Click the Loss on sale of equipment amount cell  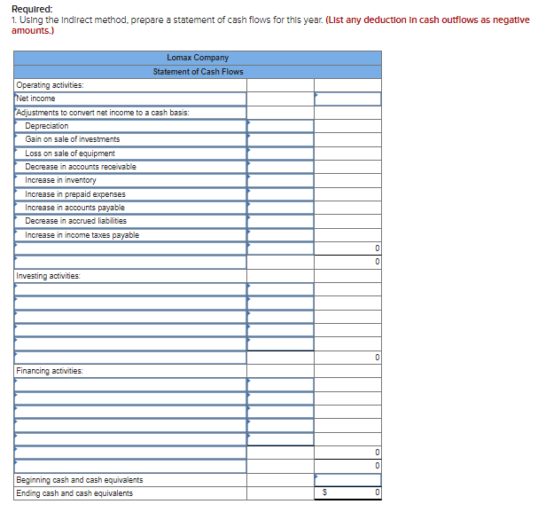tap(280, 154)
